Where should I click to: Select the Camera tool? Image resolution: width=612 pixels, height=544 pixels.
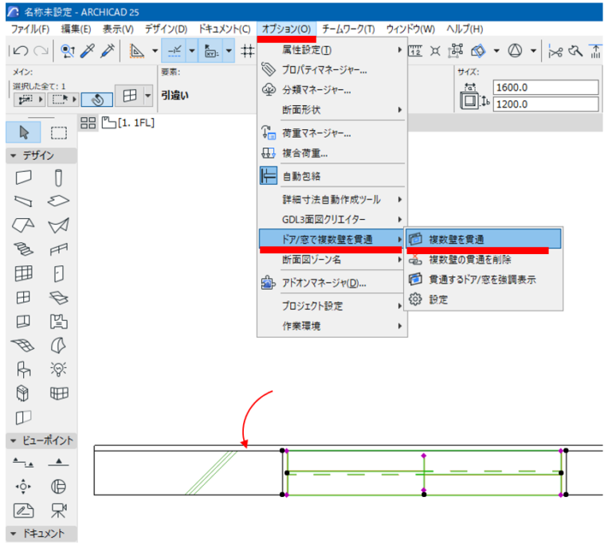pos(58,510)
